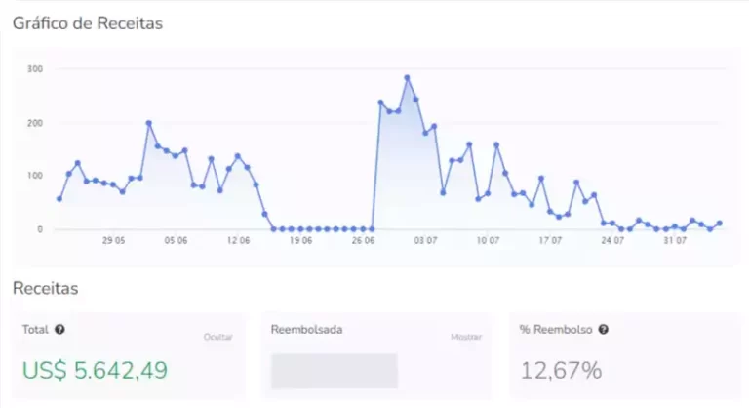Click the first data point of the chart
749x408 pixels.
pos(59,198)
